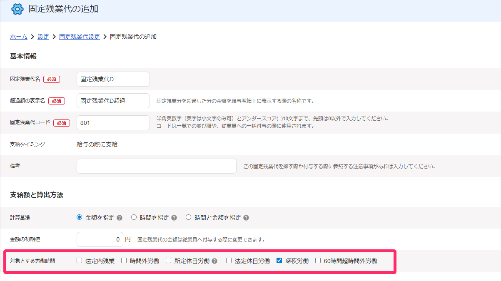This screenshot has width=501, height=281.
Task: Uncheck the 深夜労働 checkbox
Action: (279, 261)
